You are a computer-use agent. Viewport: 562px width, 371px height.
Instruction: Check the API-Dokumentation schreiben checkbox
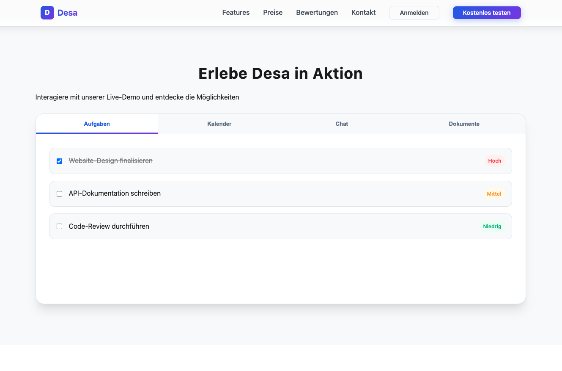60,194
